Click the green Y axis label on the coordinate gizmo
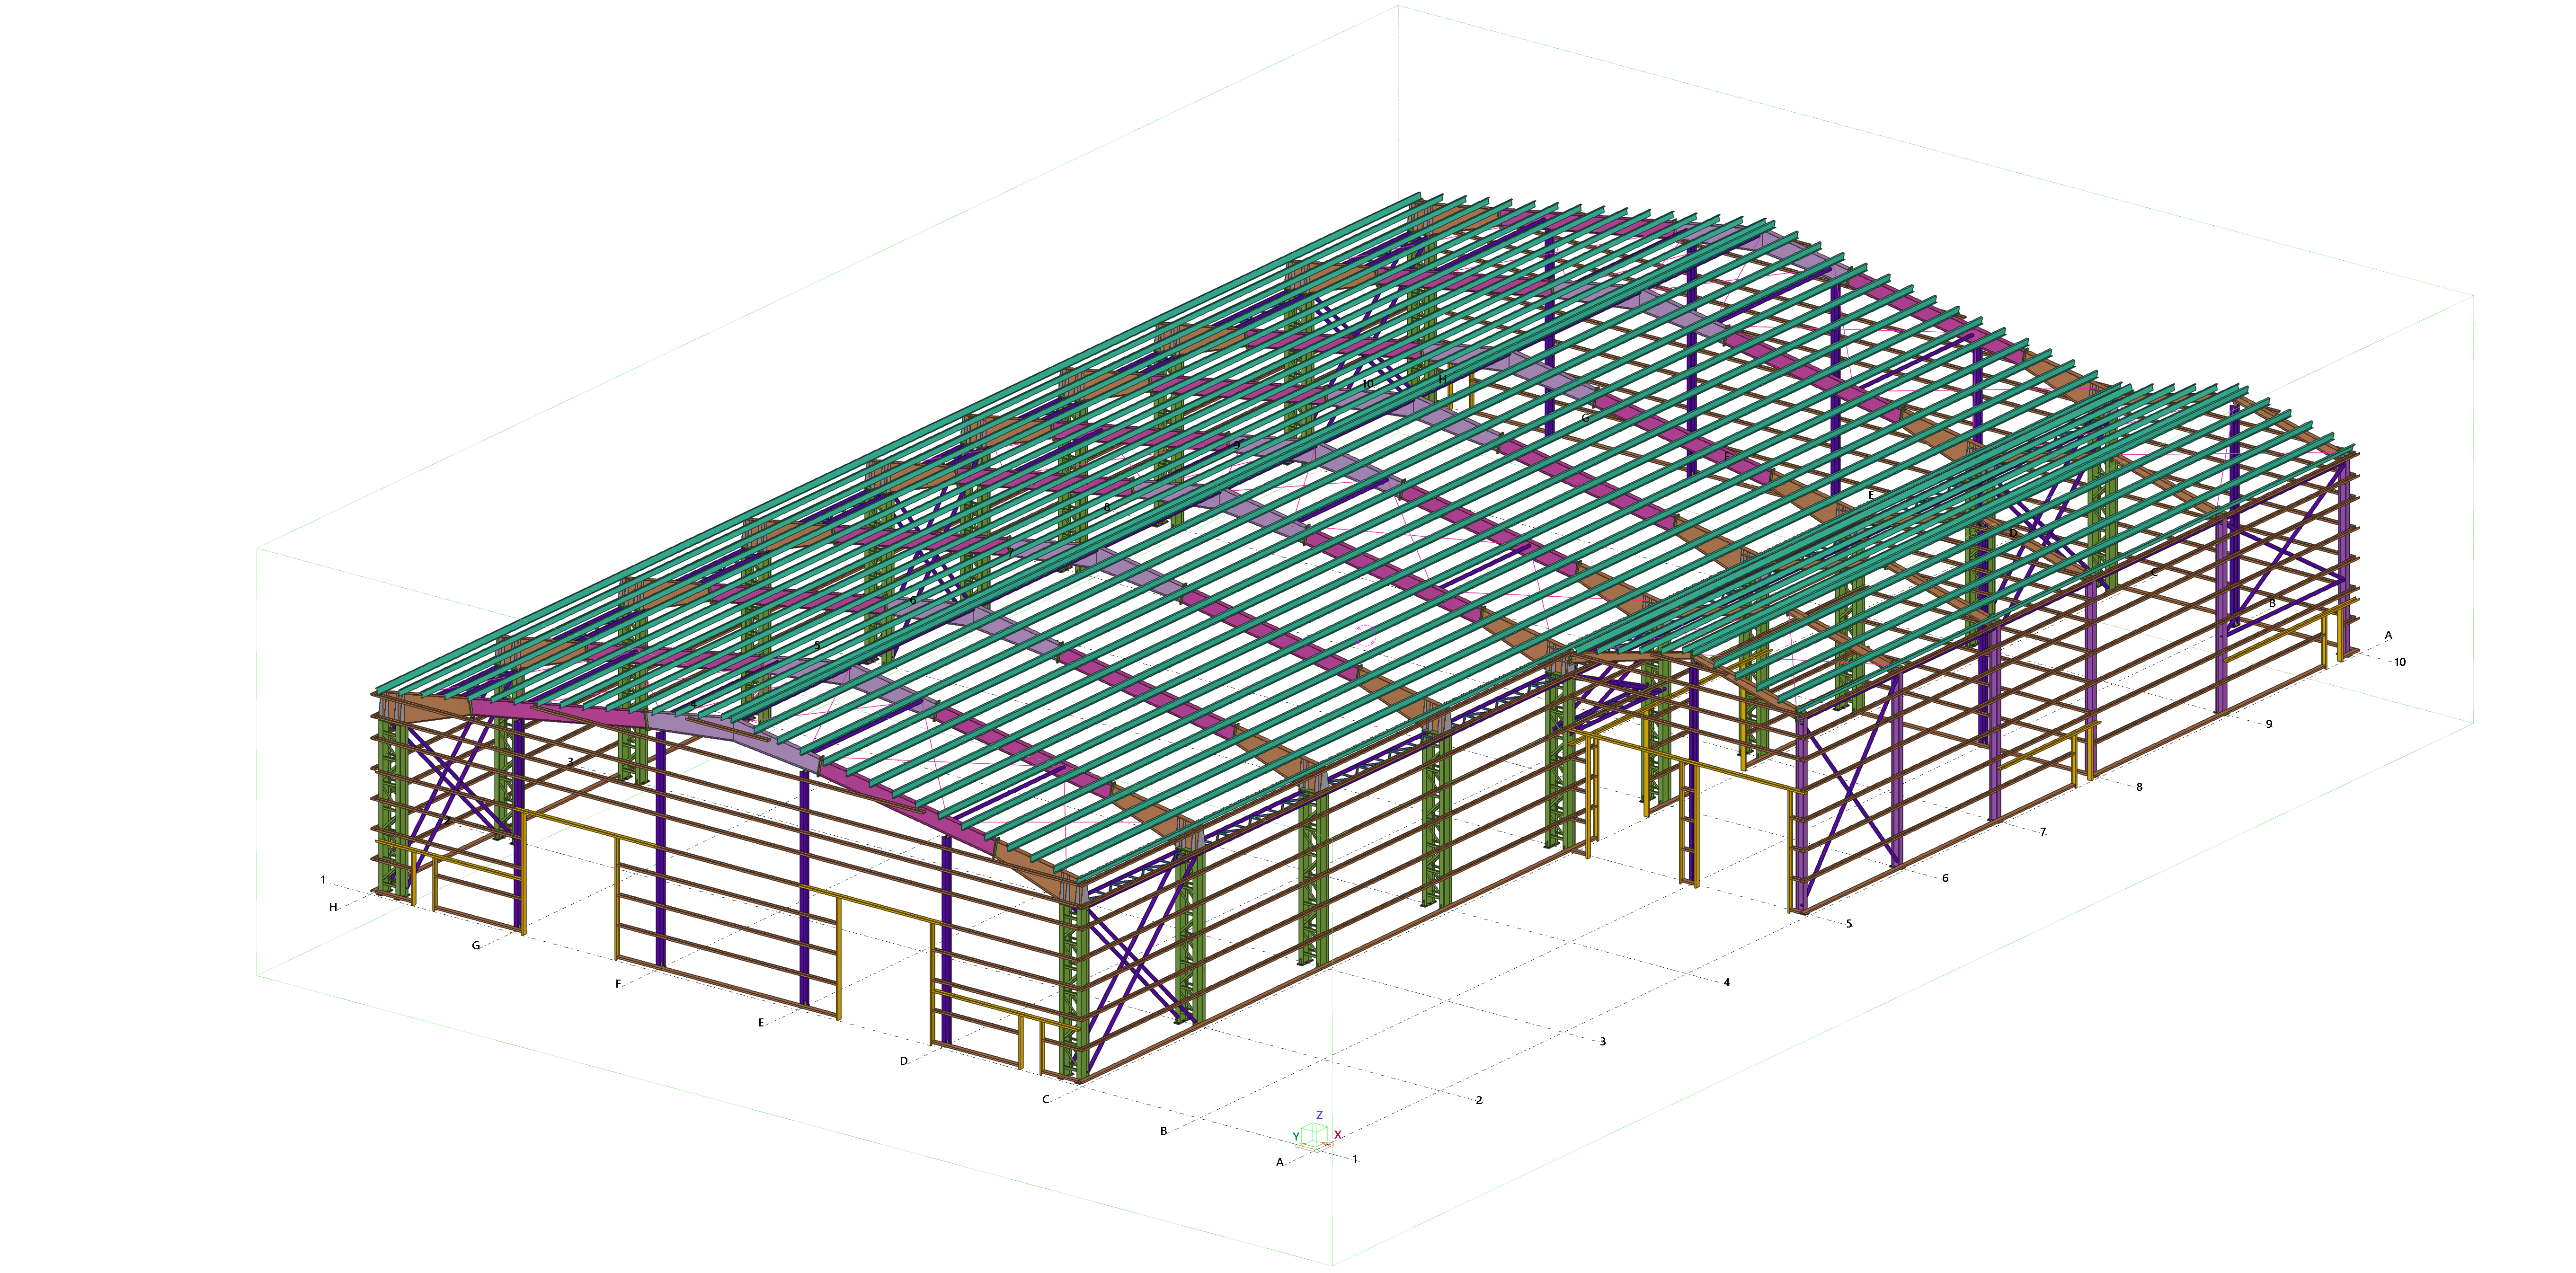This screenshot has width=2576, height=1273. pyautogui.click(x=1296, y=1137)
